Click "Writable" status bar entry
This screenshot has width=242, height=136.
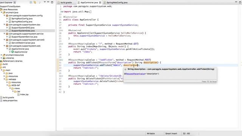click(150, 133)
